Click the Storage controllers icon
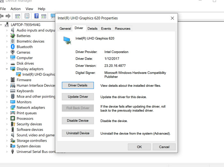This screenshot has height=167, width=224. 13,140
